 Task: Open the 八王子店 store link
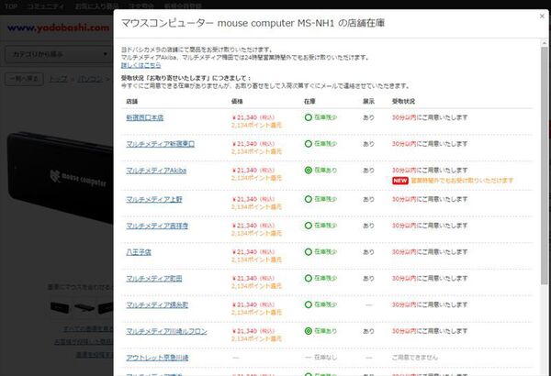coord(139,252)
